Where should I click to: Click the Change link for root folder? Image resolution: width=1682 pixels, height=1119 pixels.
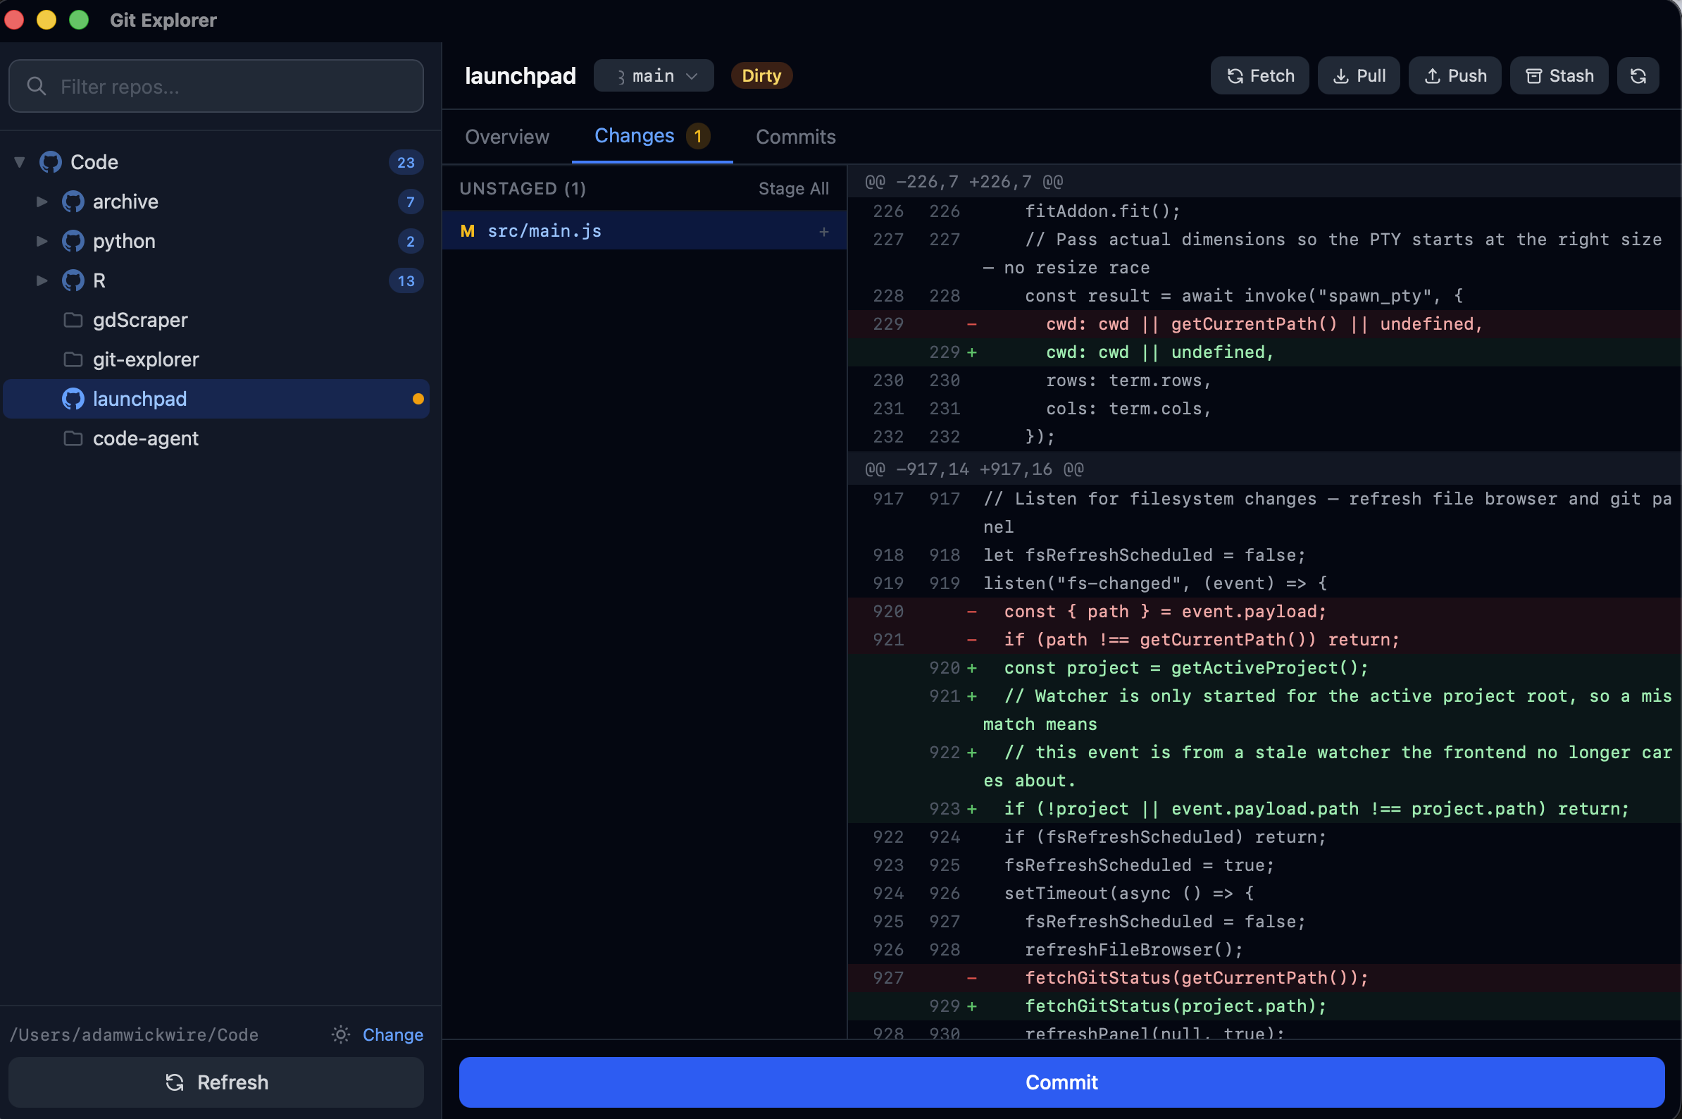tap(392, 1034)
